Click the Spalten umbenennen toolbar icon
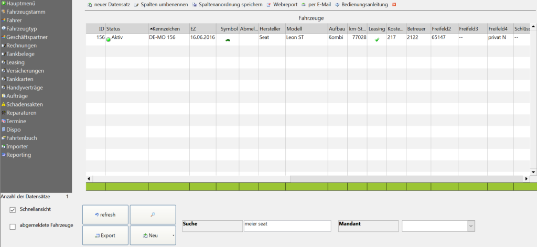This screenshot has height=247, width=537. 136,5
